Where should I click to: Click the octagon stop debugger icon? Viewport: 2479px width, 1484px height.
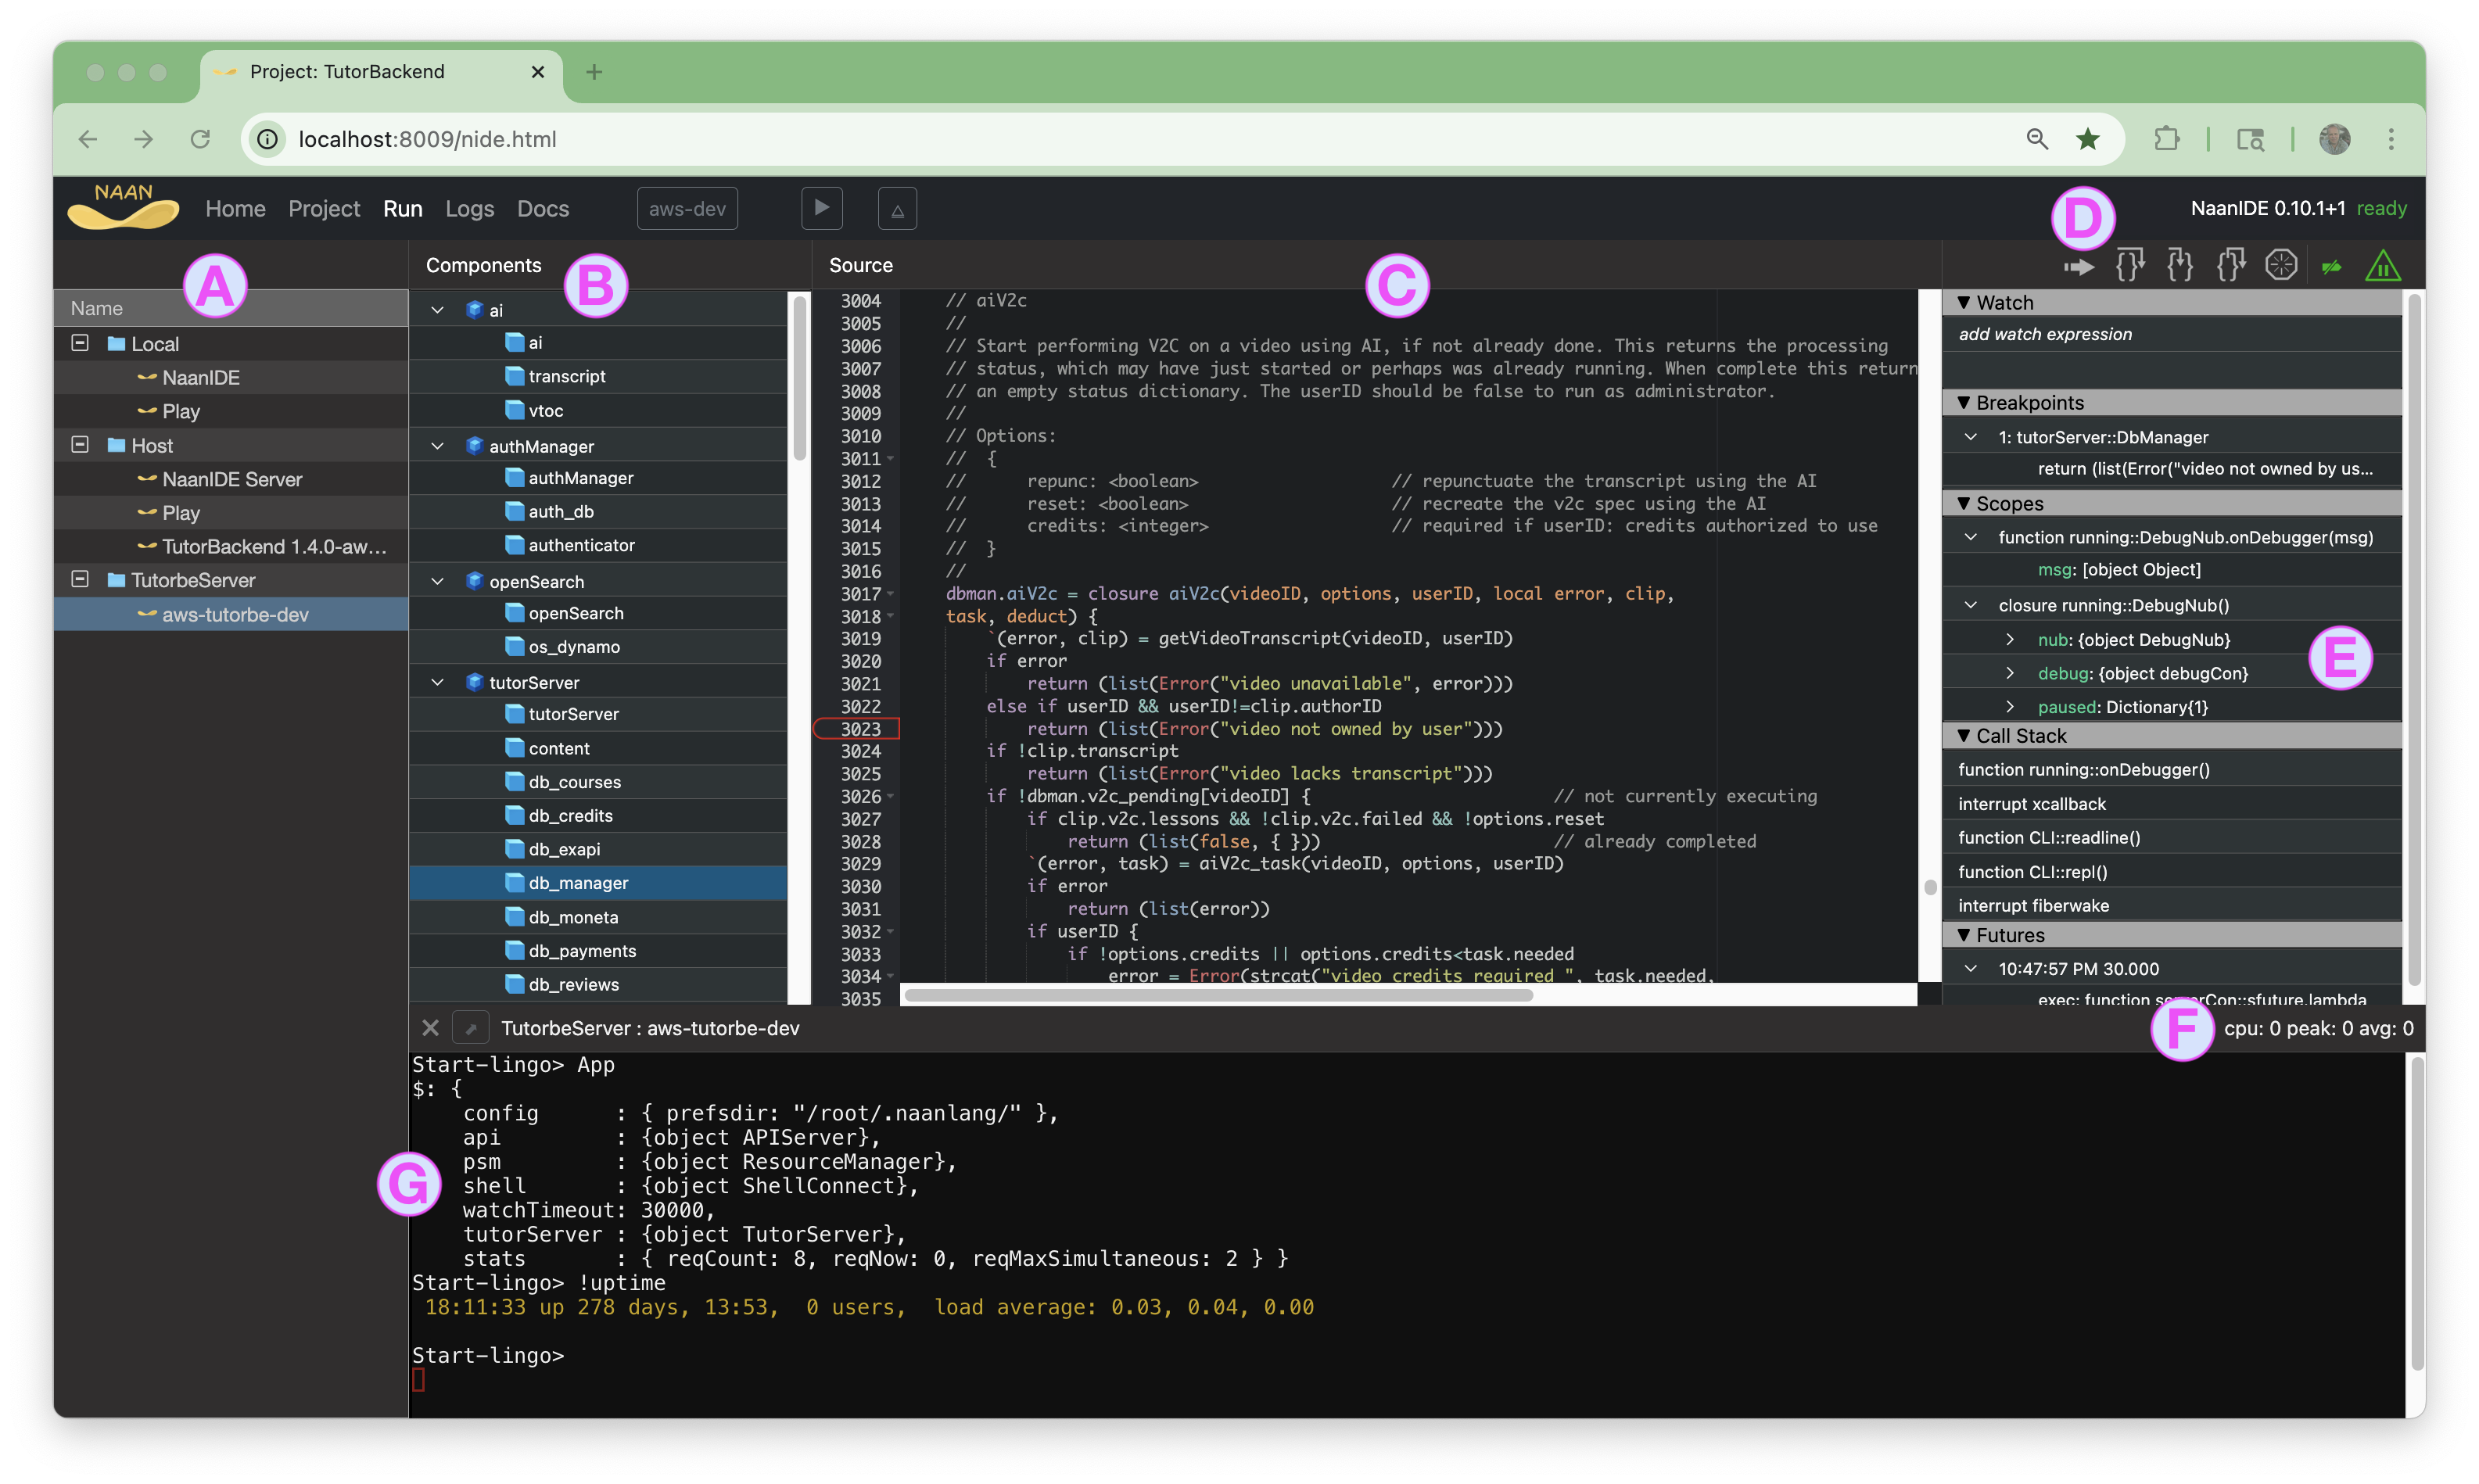tap(2281, 266)
